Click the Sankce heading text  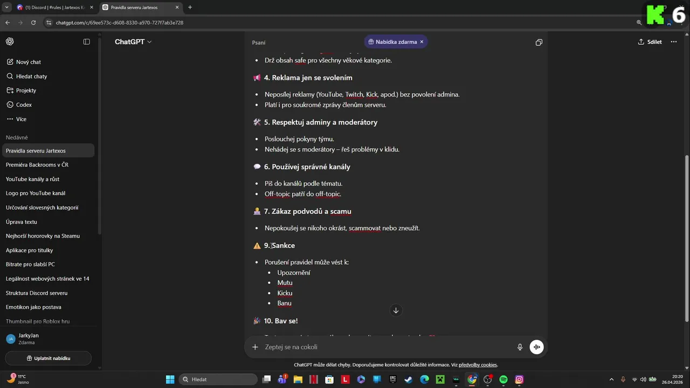click(284, 245)
